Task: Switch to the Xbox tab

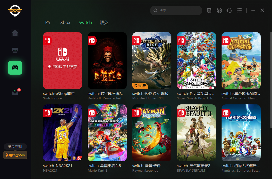Action: (x=65, y=22)
